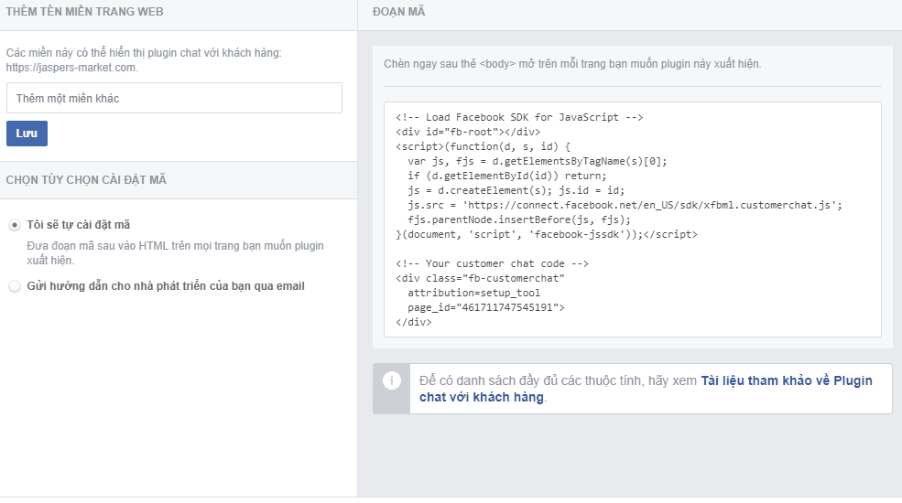The image size is (902, 503).
Task: Click the info icon beside the documentation note
Action: (x=391, y=380)
